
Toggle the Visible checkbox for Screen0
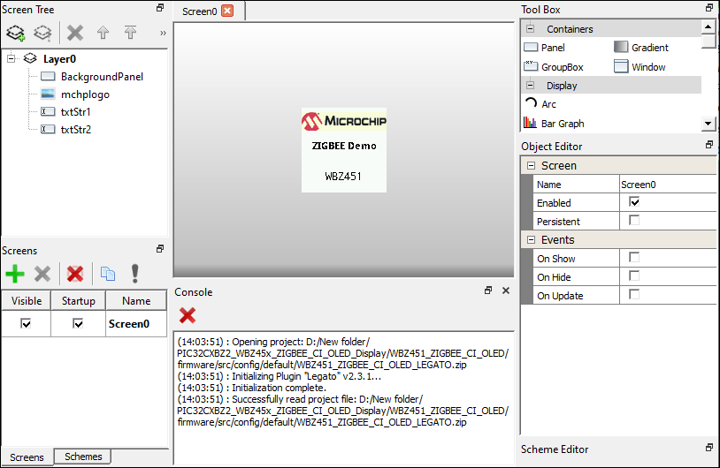27,323
